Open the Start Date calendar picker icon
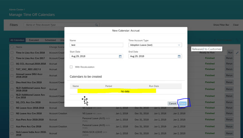This screenshot has height=138, width=243. click(120, 57)
